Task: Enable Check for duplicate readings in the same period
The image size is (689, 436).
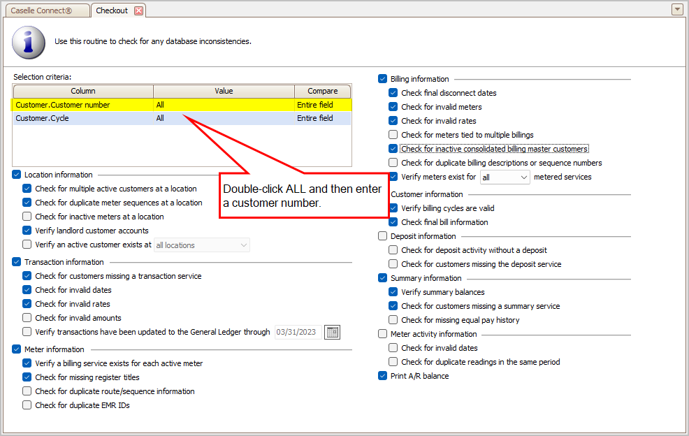Action: [393, 362]
